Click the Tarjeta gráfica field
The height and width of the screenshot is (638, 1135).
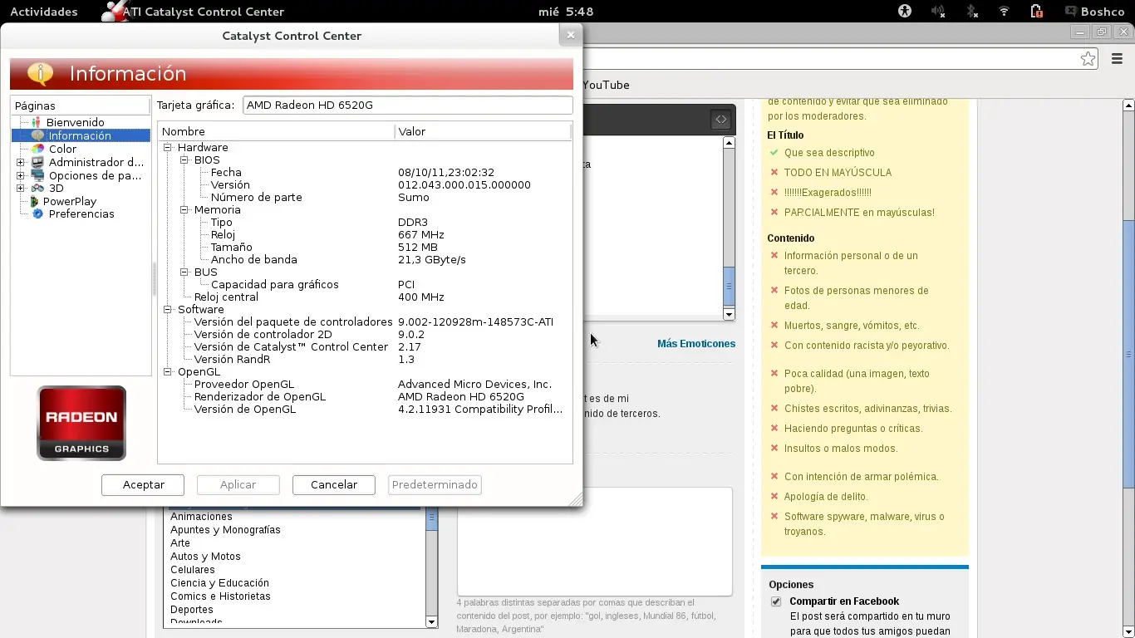click(x=408, y=106)
